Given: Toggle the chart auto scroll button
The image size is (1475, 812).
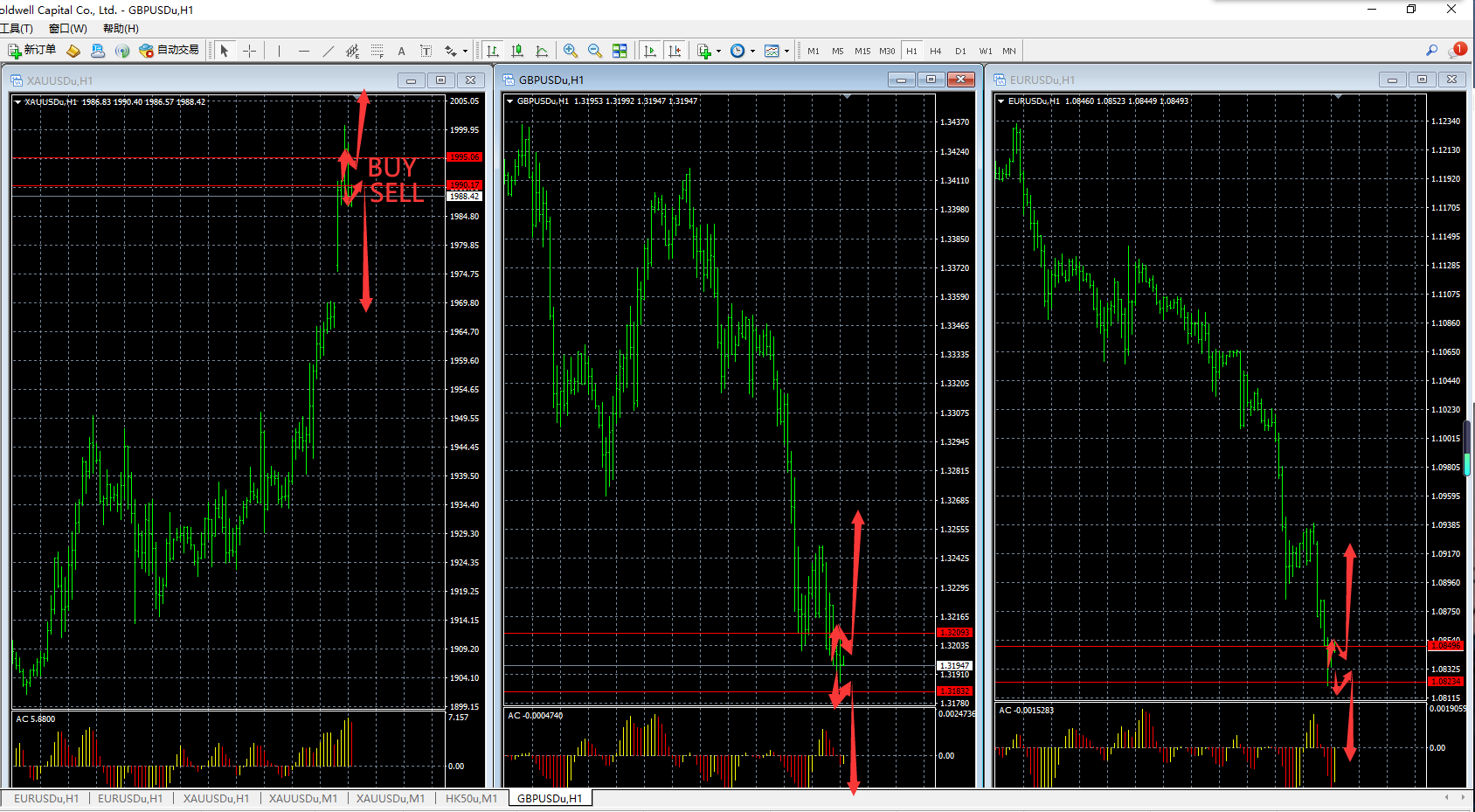Looking at the screenshot, I should click(x=649, y=51).
